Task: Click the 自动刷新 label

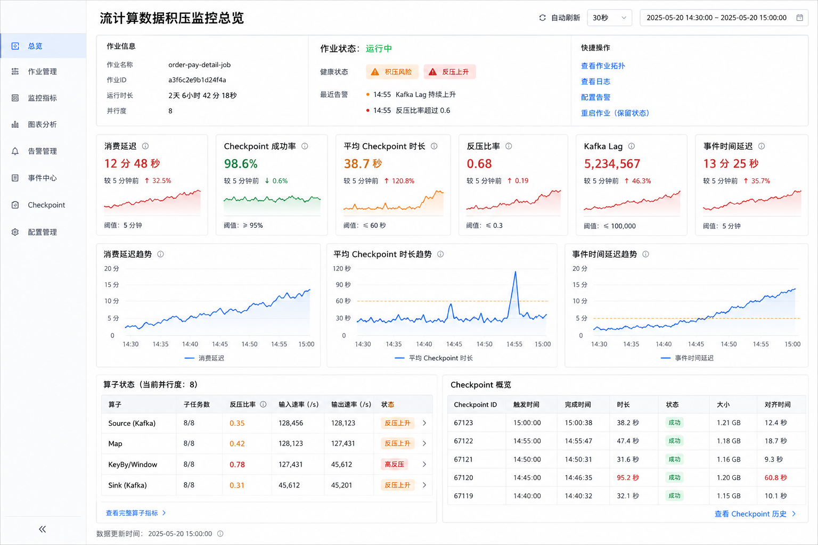Action: [566, 18]
